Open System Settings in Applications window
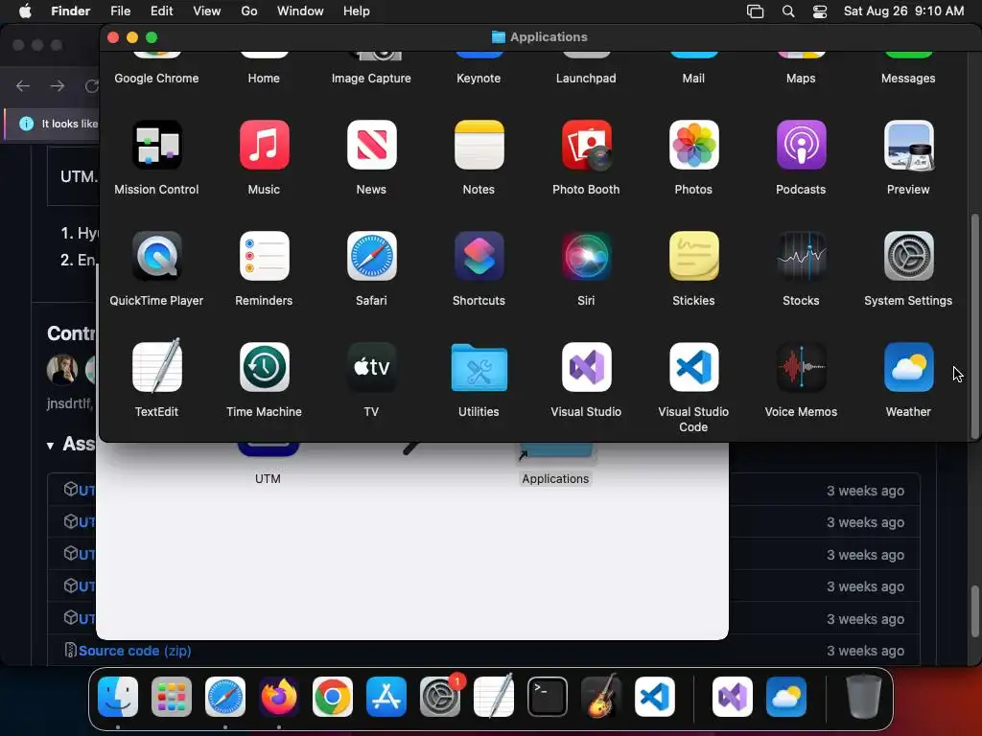The width and height of the screenshot is (982, 736). (909, 256)
